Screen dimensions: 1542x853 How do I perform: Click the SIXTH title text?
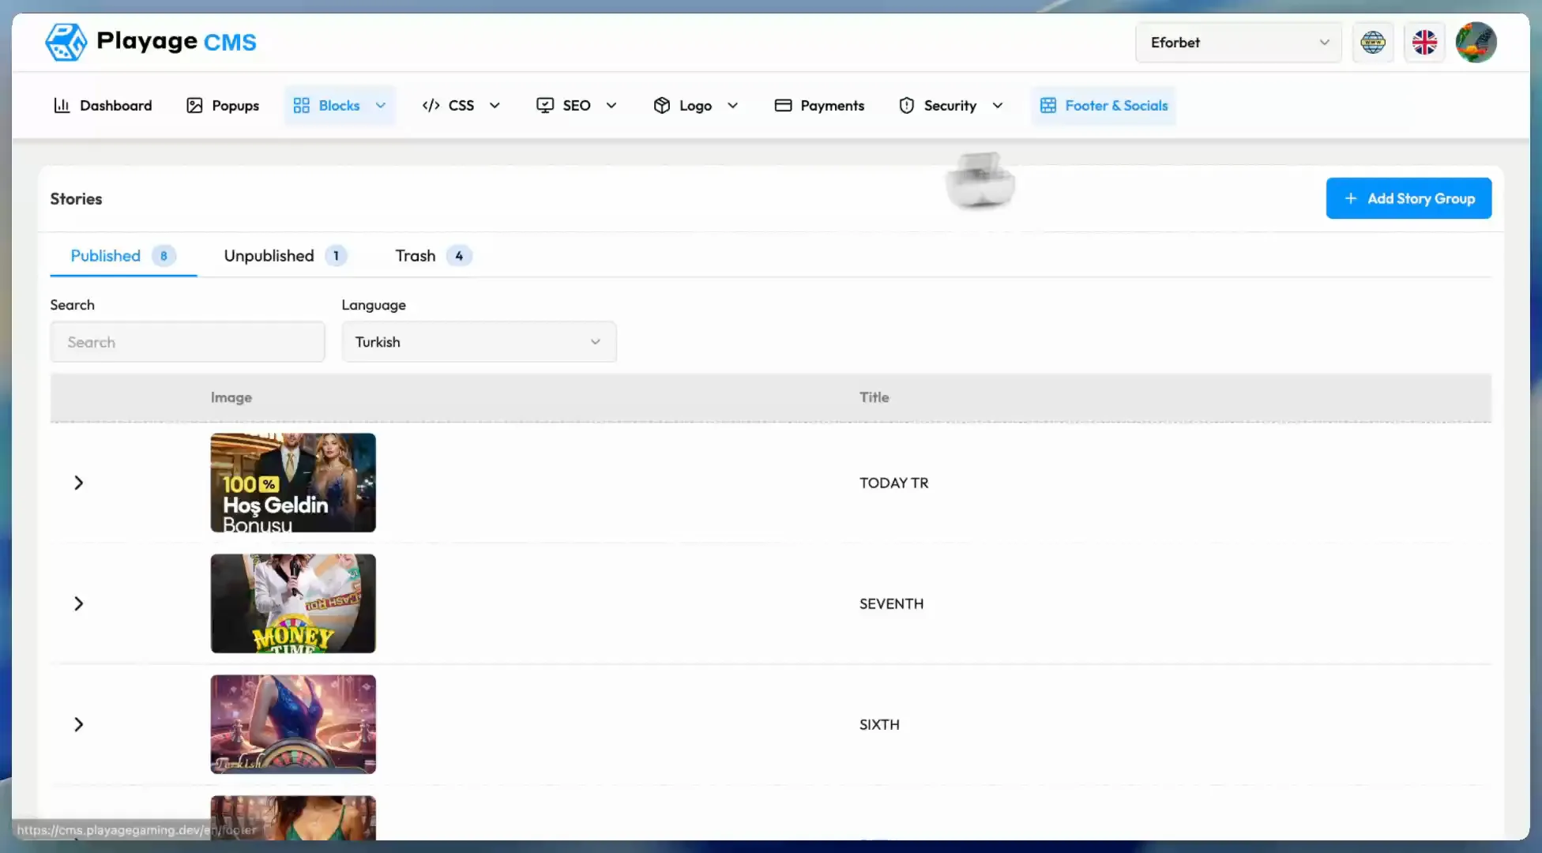[880, 724]
